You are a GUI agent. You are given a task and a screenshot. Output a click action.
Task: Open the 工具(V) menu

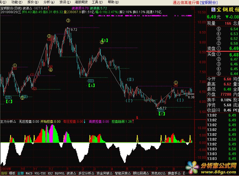[x=97, y=2]
